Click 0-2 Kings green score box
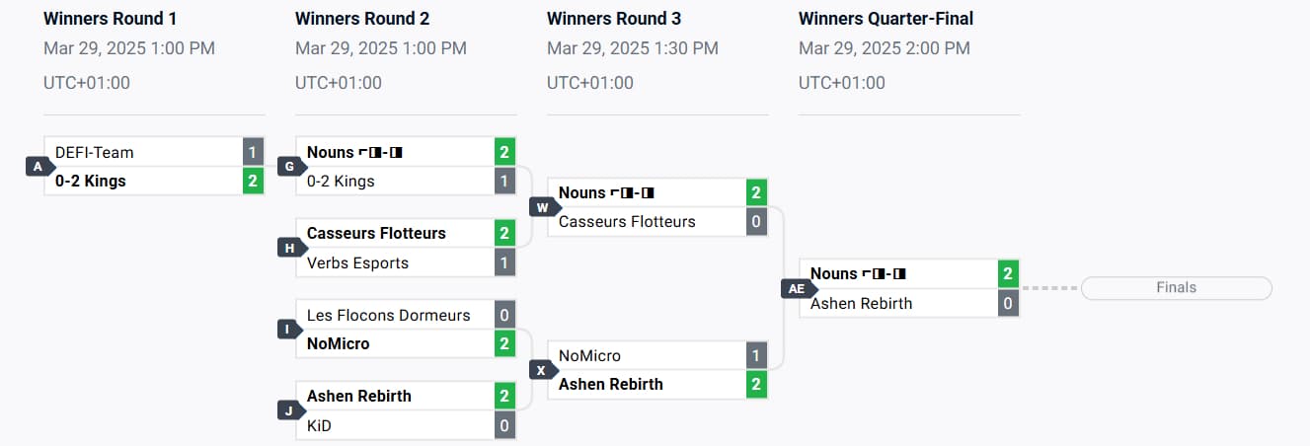This screenshot has height=446, width=1310. point(253,181)
